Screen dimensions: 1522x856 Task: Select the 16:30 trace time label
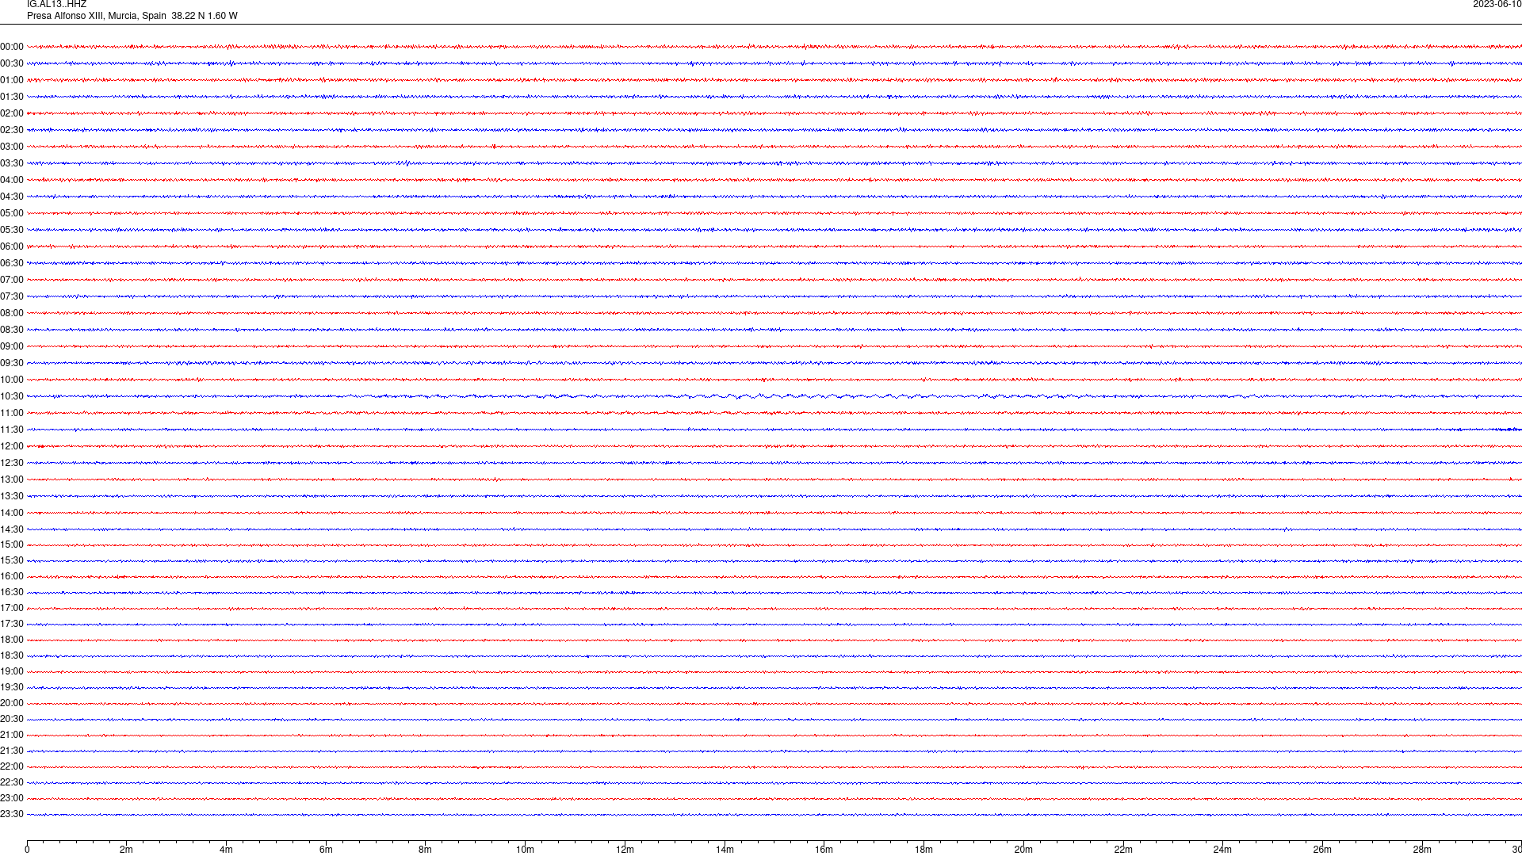point(12,592)
